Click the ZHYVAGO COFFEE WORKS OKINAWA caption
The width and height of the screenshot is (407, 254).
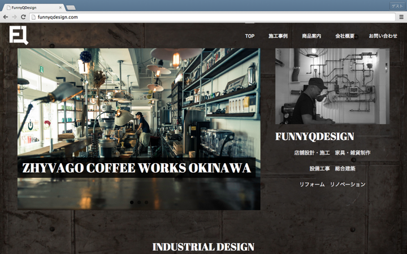click(x=137, y=168)
